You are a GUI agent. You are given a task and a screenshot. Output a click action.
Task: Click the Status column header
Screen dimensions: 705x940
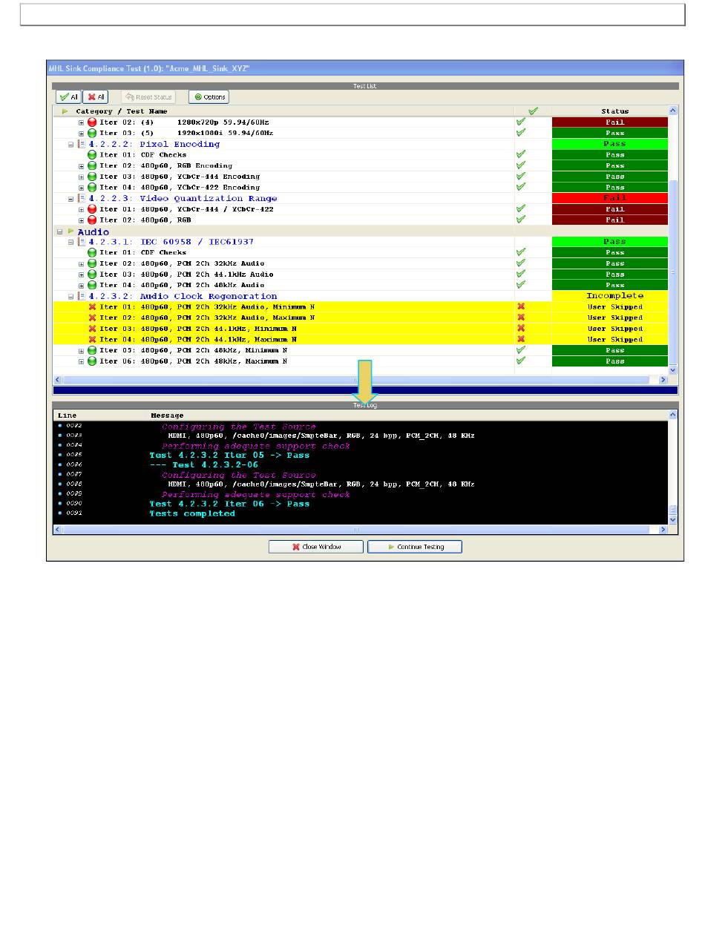pos(614,111)
